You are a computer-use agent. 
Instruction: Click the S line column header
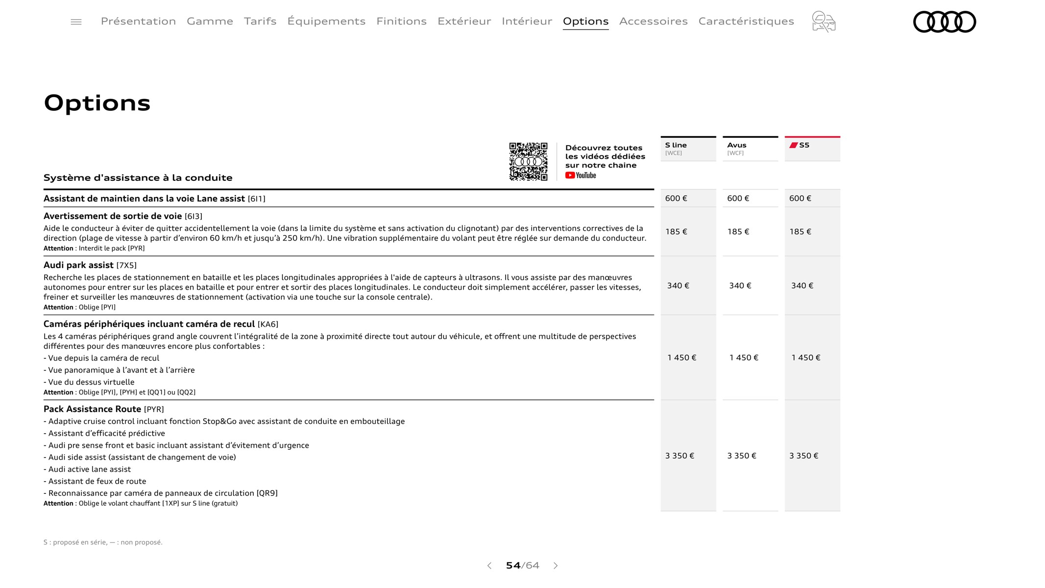coord(688,148)
